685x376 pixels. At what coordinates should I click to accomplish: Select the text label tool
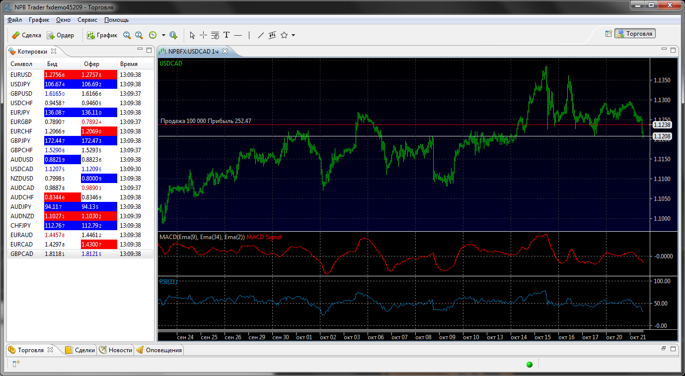pyautogui.click(x=227, y=35)
